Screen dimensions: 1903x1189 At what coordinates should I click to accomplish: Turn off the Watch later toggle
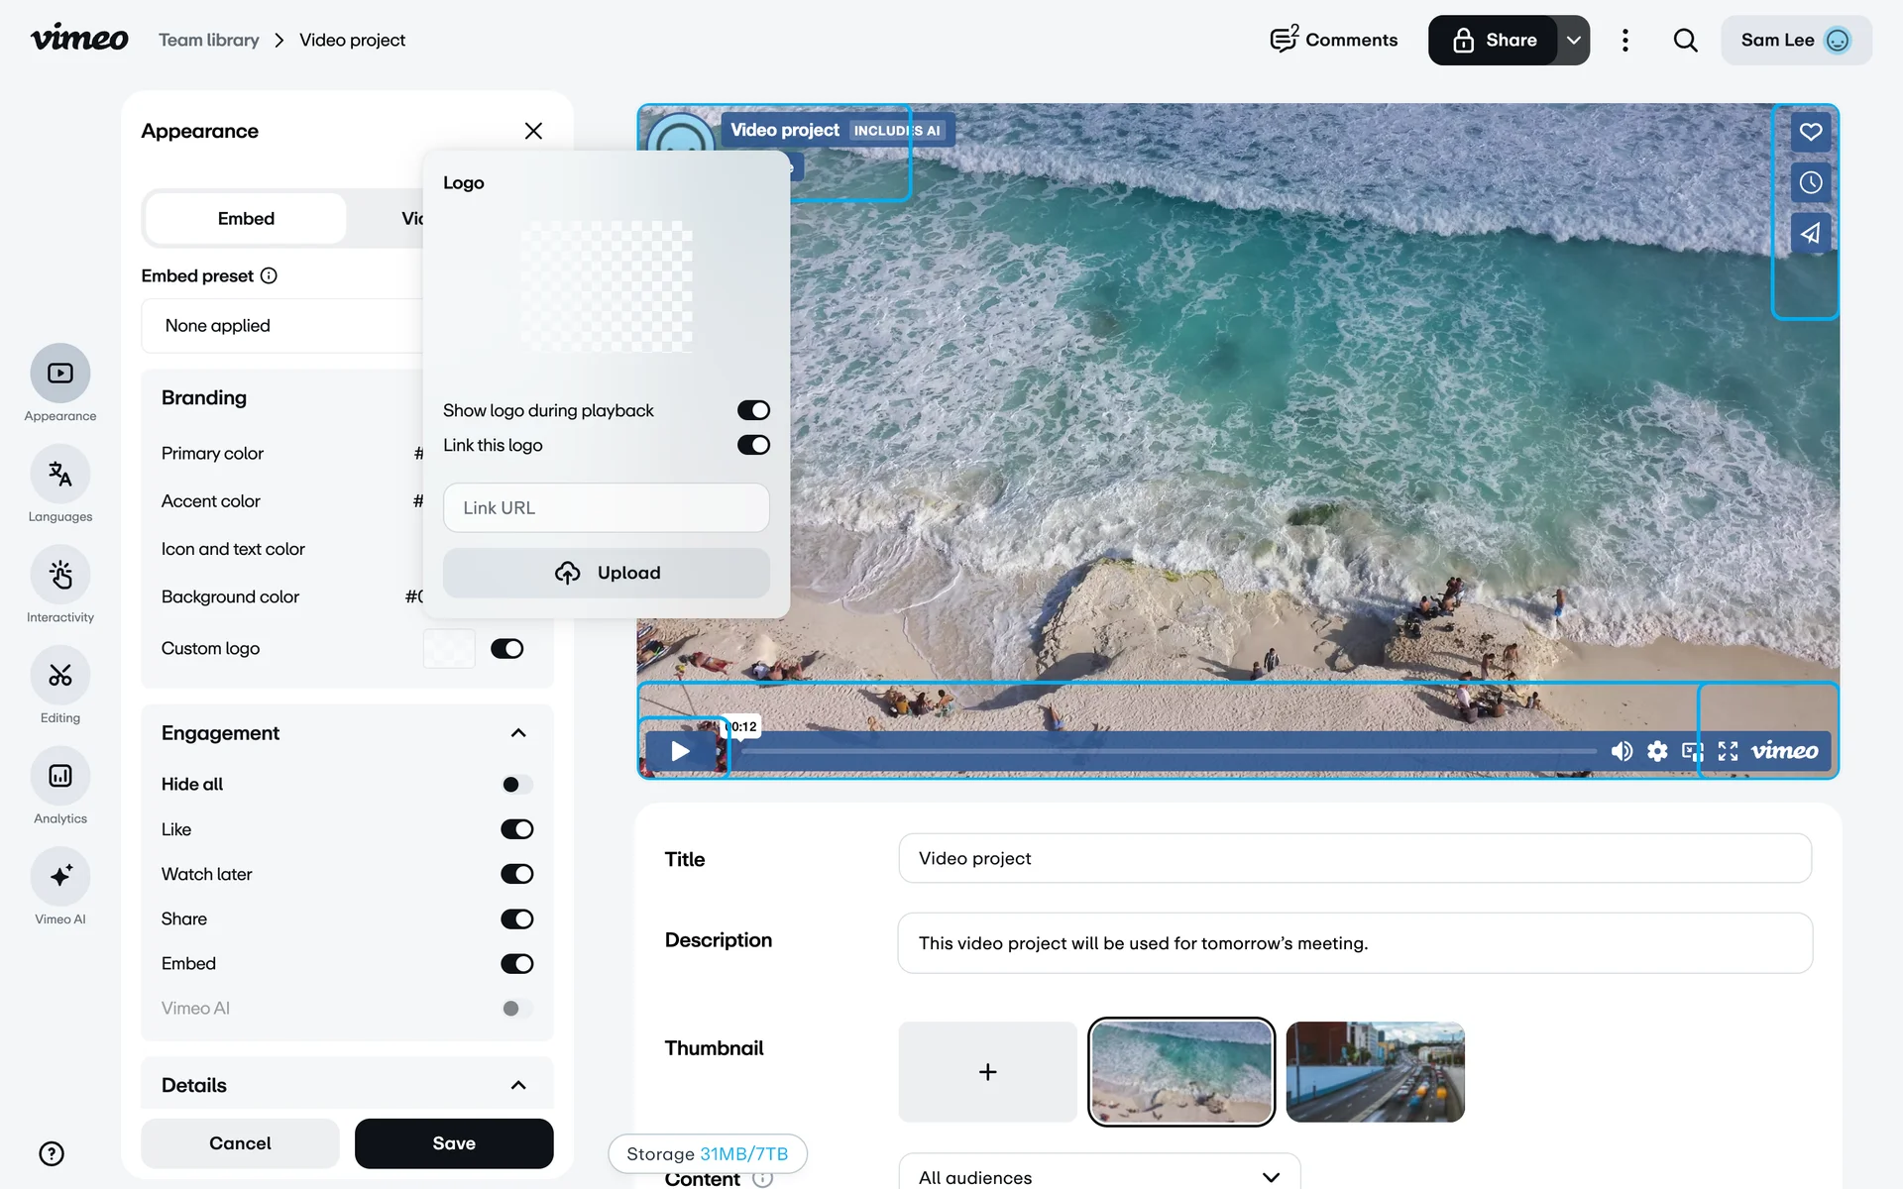[516, 874]
